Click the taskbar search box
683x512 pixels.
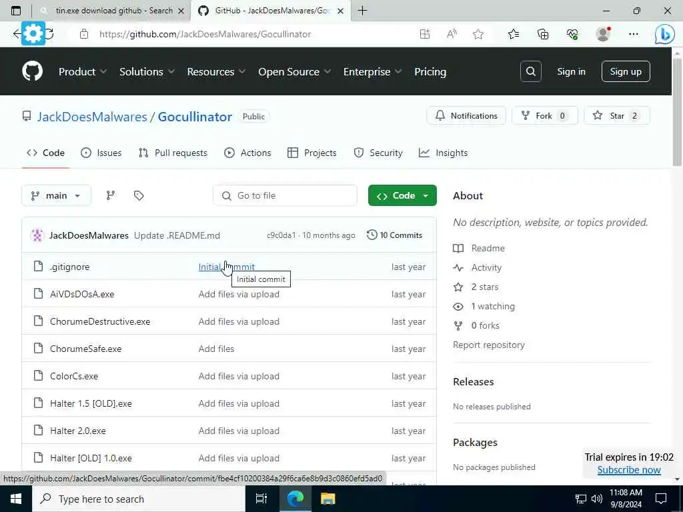pyautogui.click(x=139, y=499)
